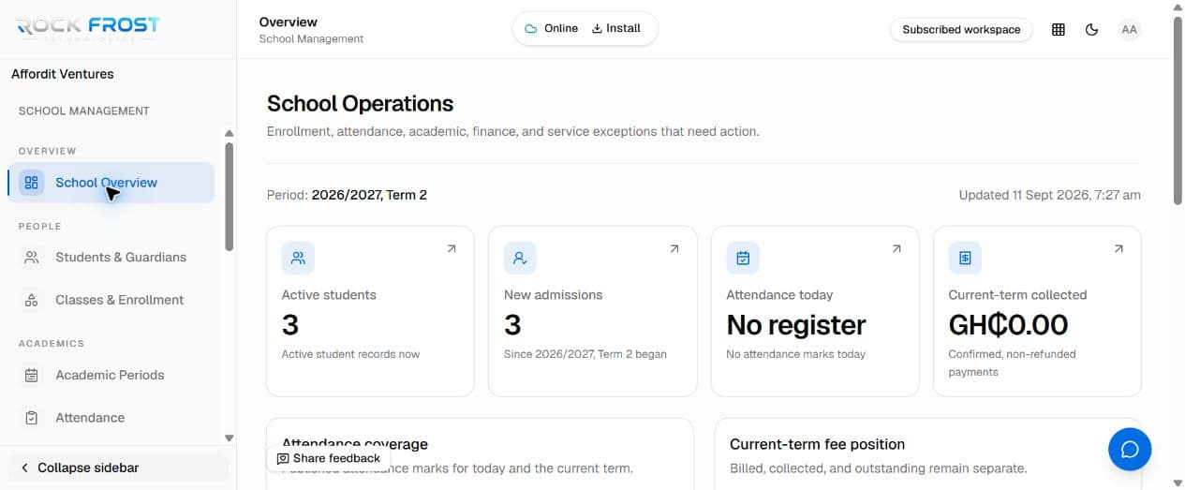The image size is (1185, 490).
Task: Click the Online status indicator
Action: click(x=551, y=28)
